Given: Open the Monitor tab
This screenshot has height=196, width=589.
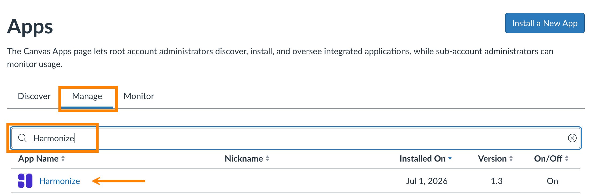Looking at the screenshot, I should 139,96.
